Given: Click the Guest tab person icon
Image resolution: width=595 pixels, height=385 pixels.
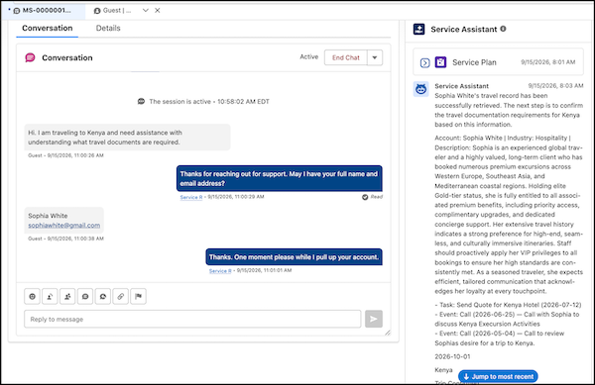Looking at the screenshot, I should (97, 11).
